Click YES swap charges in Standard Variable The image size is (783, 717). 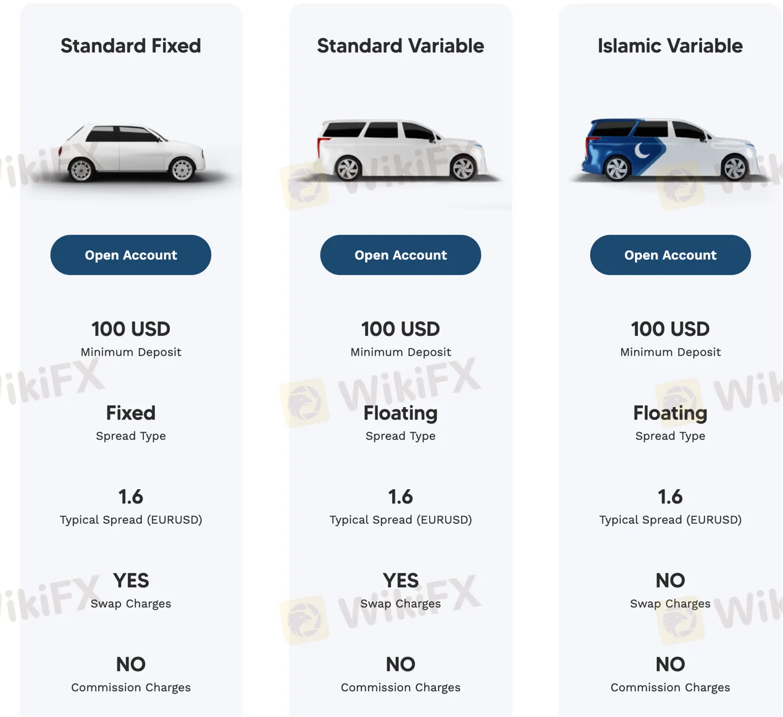click(x=401, y=581)
